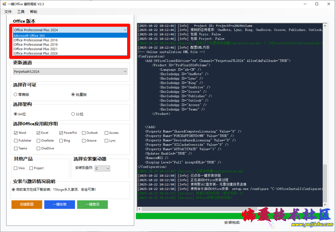Click the green 一键激活 button

coord(92,204)
